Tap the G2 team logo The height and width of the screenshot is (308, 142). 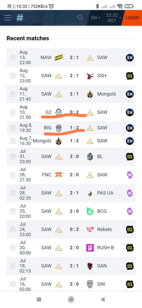click(58, 112)
